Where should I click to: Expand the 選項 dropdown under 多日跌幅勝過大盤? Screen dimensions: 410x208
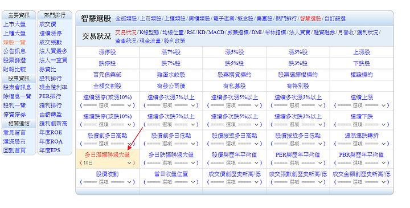point(171,163)
